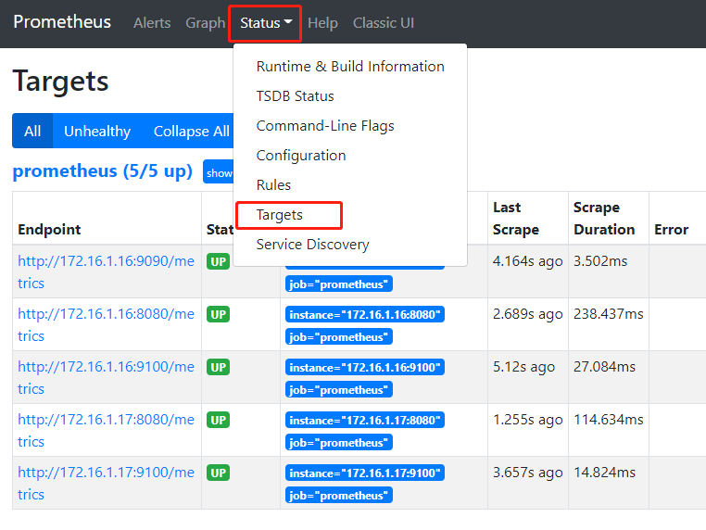Click the Targets page heading

60,82
